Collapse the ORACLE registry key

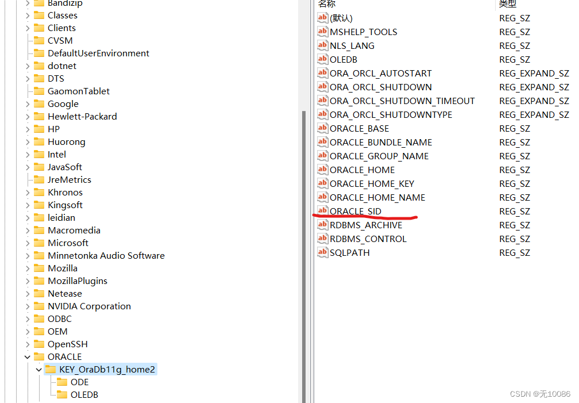[28, 357]
